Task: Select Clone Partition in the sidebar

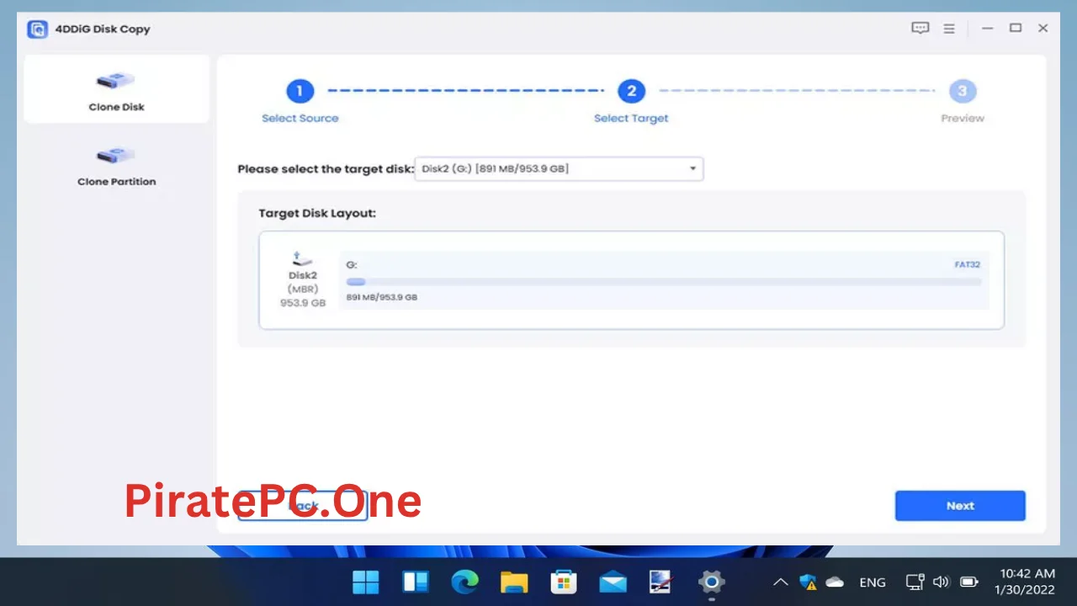Action: pyautogui.click(x=117, y=166)
